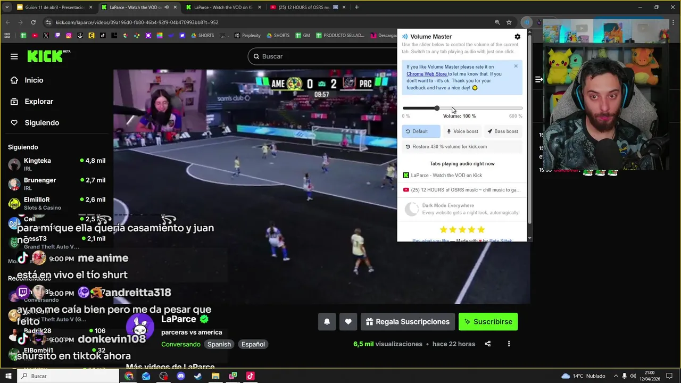The image size is (681, 383).
Task: Click the share icon under video
Action: (488, 344)
